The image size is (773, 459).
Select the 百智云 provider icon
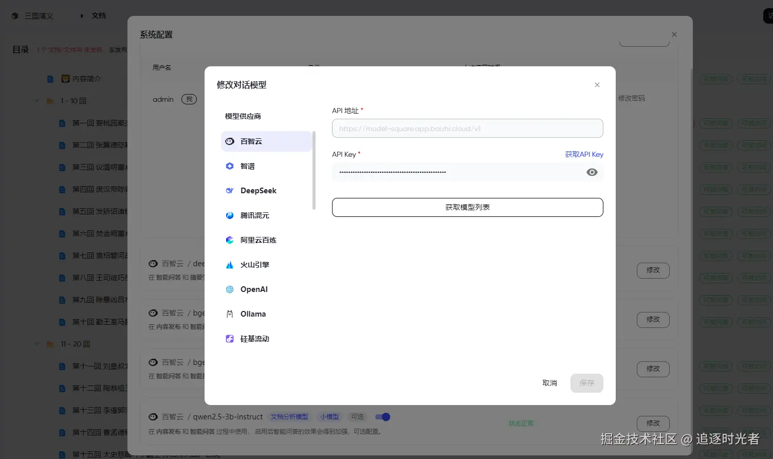230,141
